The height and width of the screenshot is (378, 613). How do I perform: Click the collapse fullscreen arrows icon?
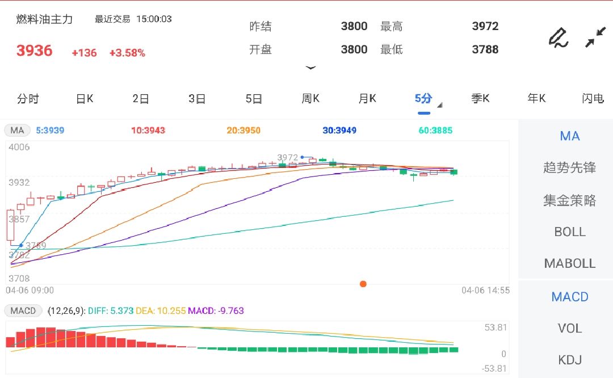coord(595,37)
